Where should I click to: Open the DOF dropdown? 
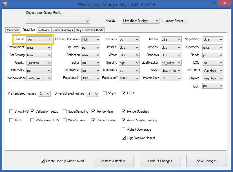point(213,86)
